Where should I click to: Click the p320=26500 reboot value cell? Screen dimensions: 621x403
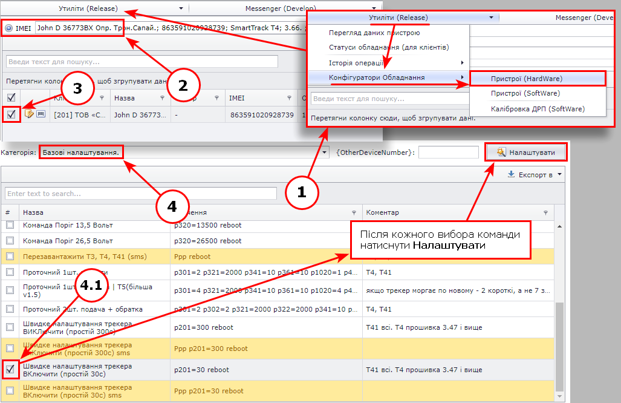coord(266,241)
